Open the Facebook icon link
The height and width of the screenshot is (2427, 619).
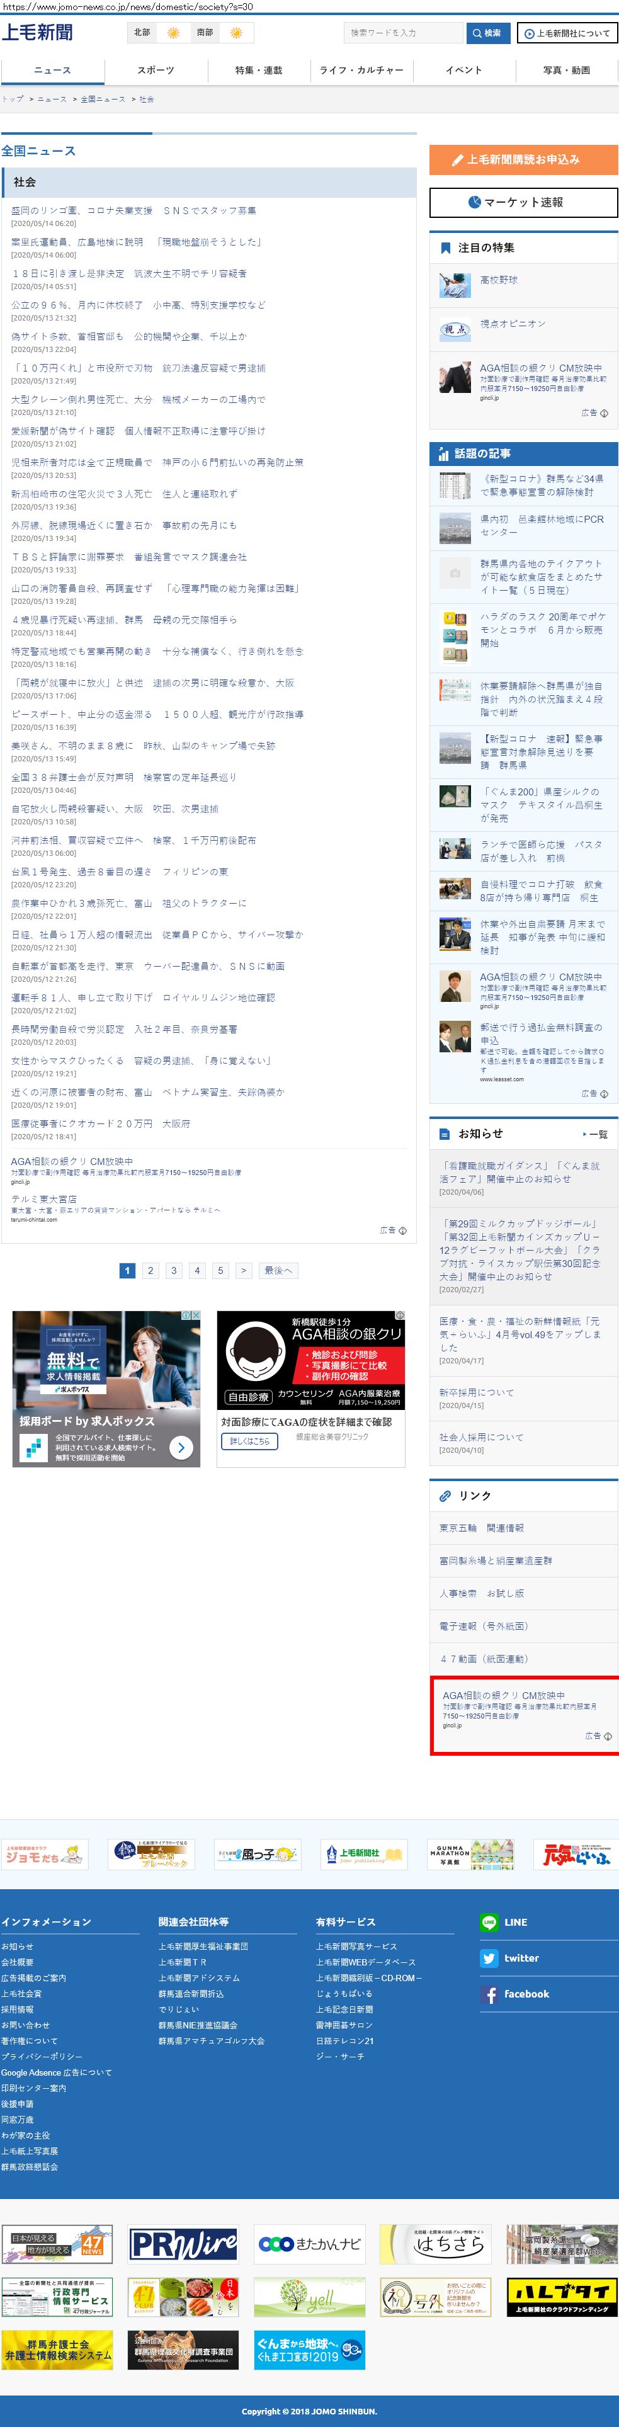click(x=488, y=1994)
